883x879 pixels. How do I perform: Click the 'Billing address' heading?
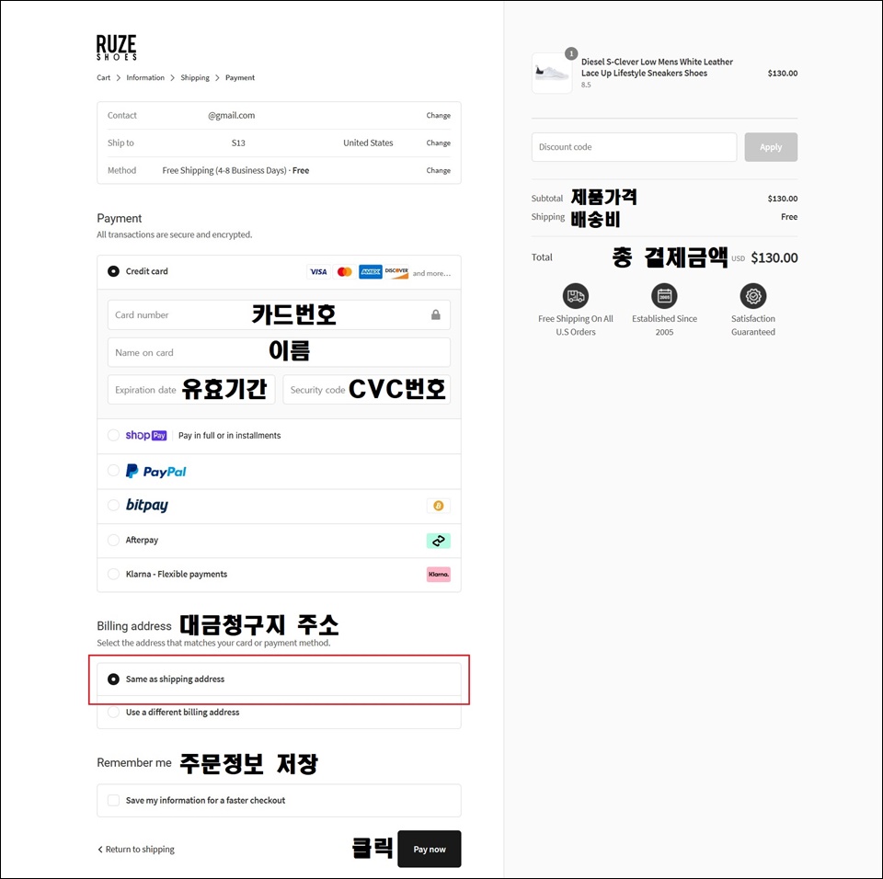pos(134,626)
